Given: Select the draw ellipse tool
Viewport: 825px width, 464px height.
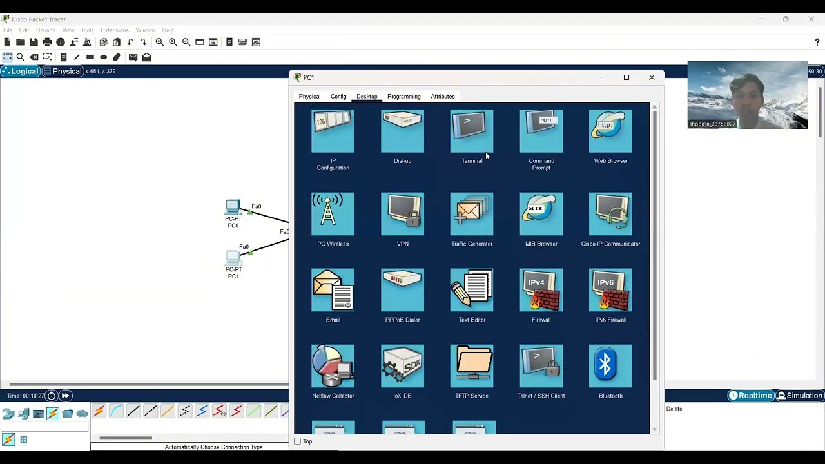Looking at the screenshot, I should pyautogui.click(x=103, y=57).
